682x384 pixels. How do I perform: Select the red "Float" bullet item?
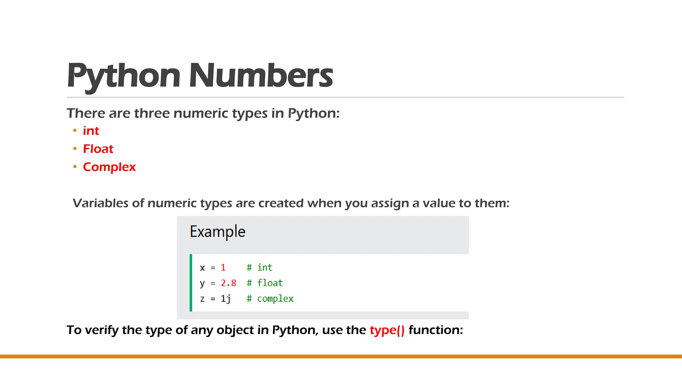pos(98,149)
